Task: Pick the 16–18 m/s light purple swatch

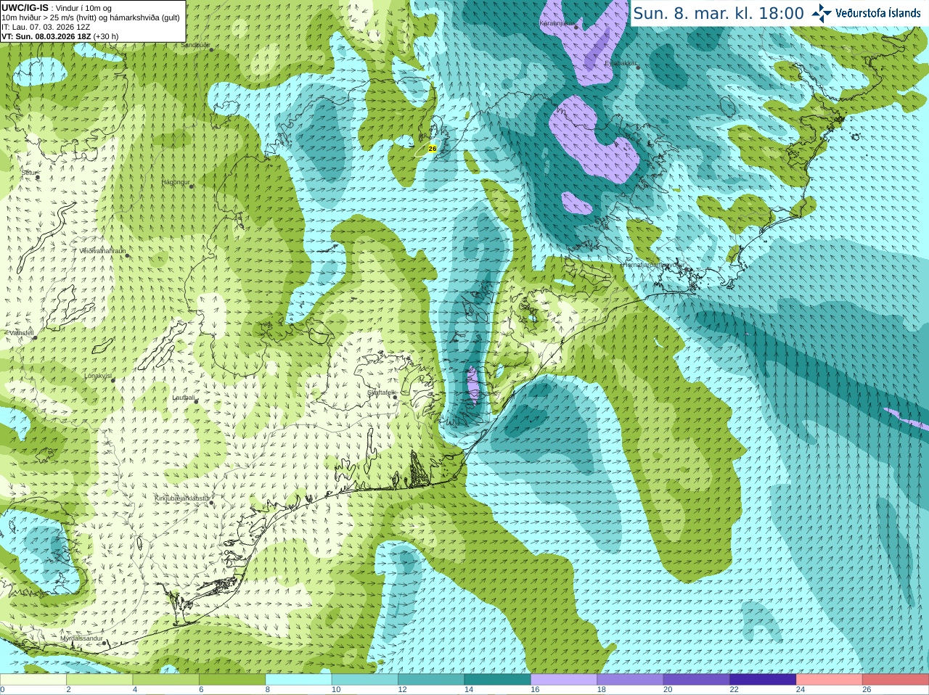Action: tap(564, 680)
